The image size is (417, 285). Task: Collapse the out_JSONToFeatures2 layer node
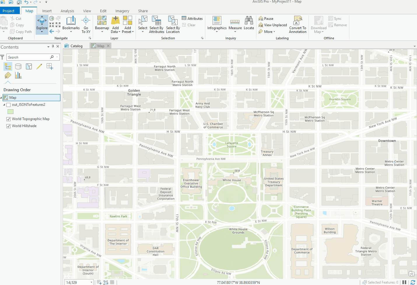click(x=4, y=105)
